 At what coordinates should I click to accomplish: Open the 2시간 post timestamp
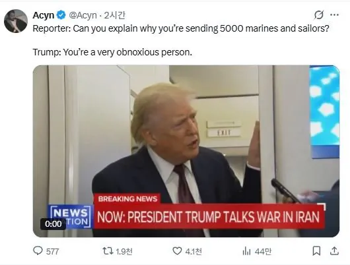(115, 15)
